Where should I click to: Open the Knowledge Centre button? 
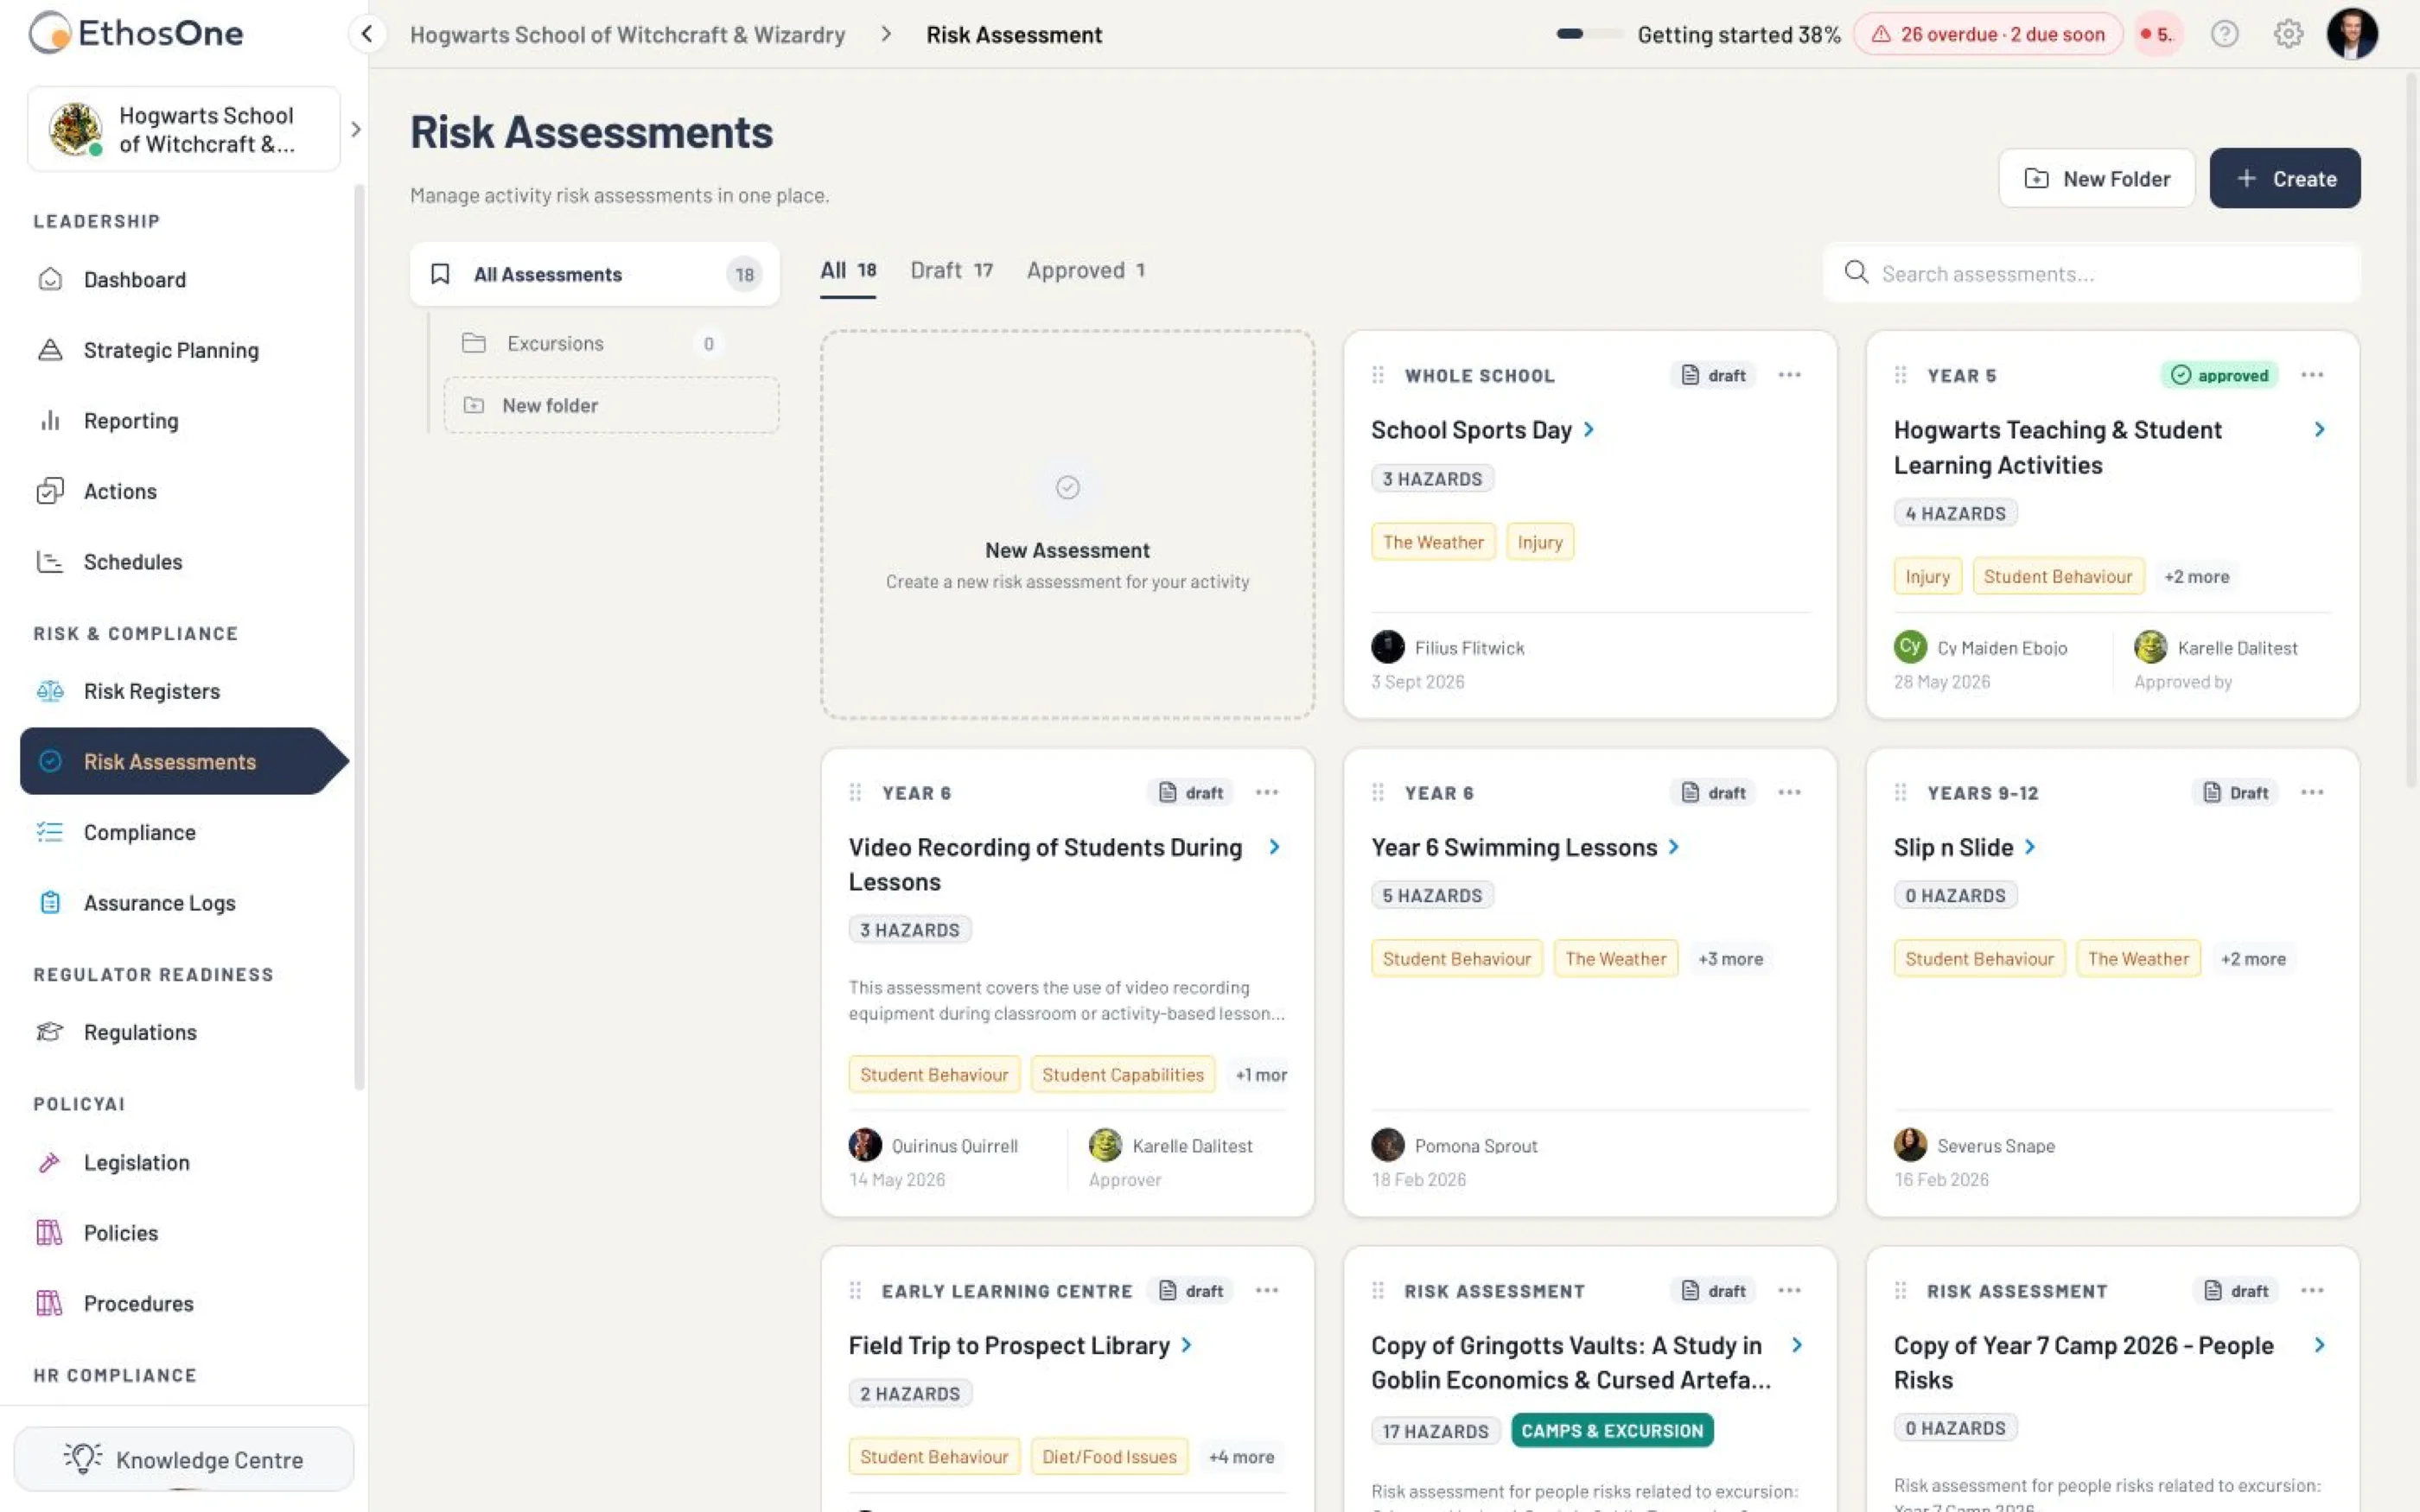click(x=184, y=1459)
